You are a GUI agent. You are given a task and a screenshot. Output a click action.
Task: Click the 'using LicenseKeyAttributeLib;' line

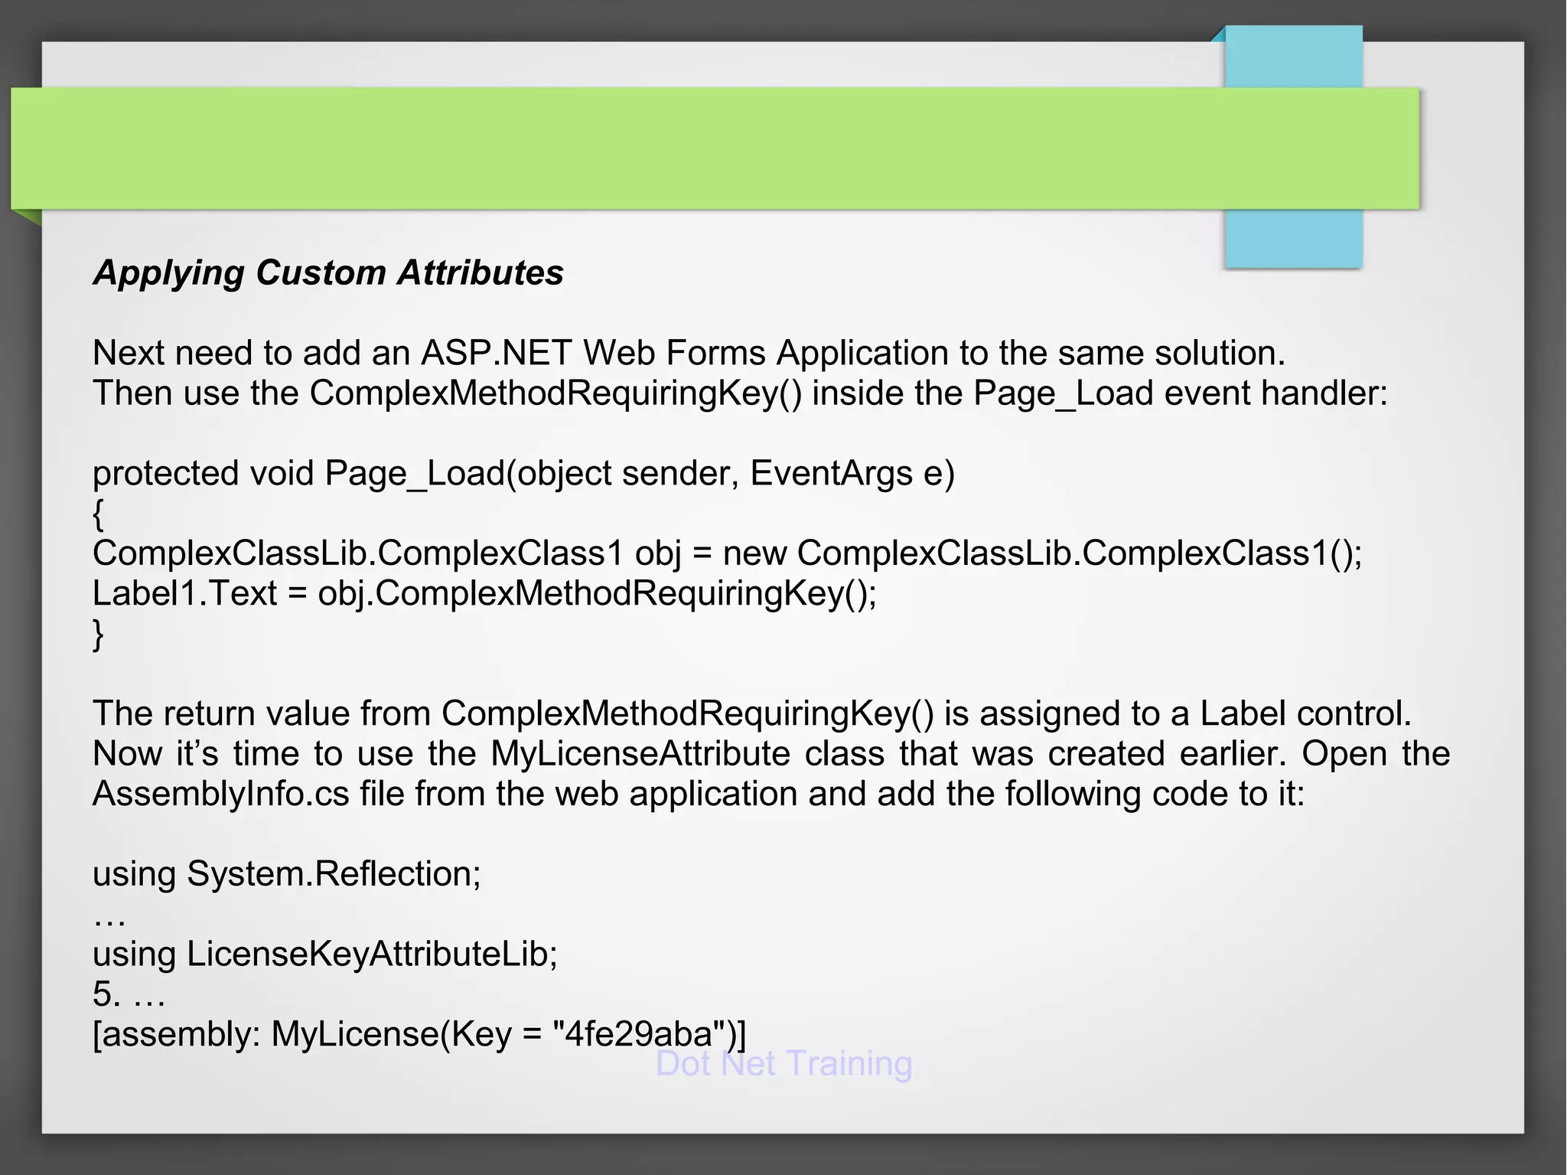point(325,955)
